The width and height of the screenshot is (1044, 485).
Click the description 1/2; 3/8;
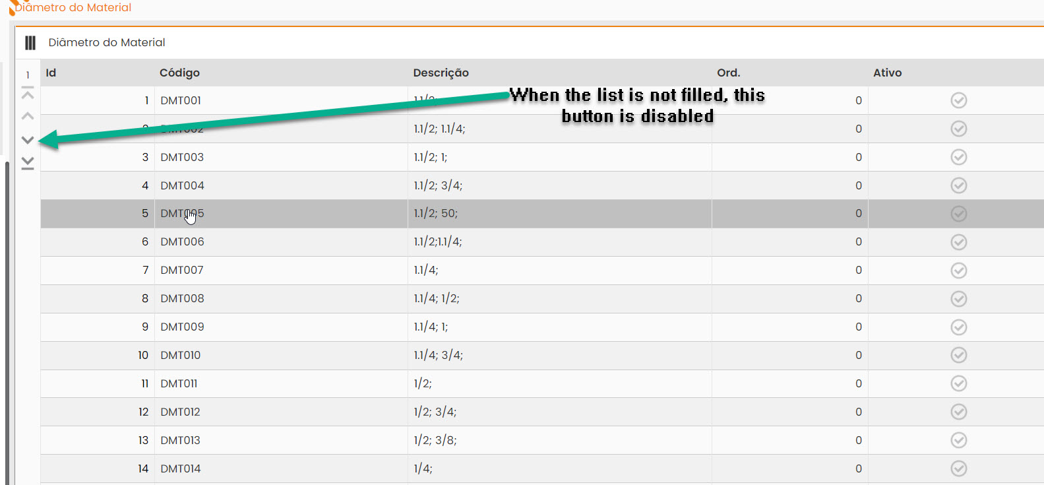(x=435, y=440)
